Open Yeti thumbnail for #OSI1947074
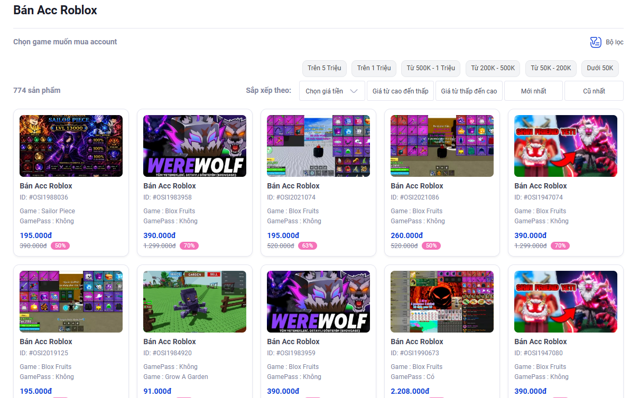630x398 pixels. (566, 146)
